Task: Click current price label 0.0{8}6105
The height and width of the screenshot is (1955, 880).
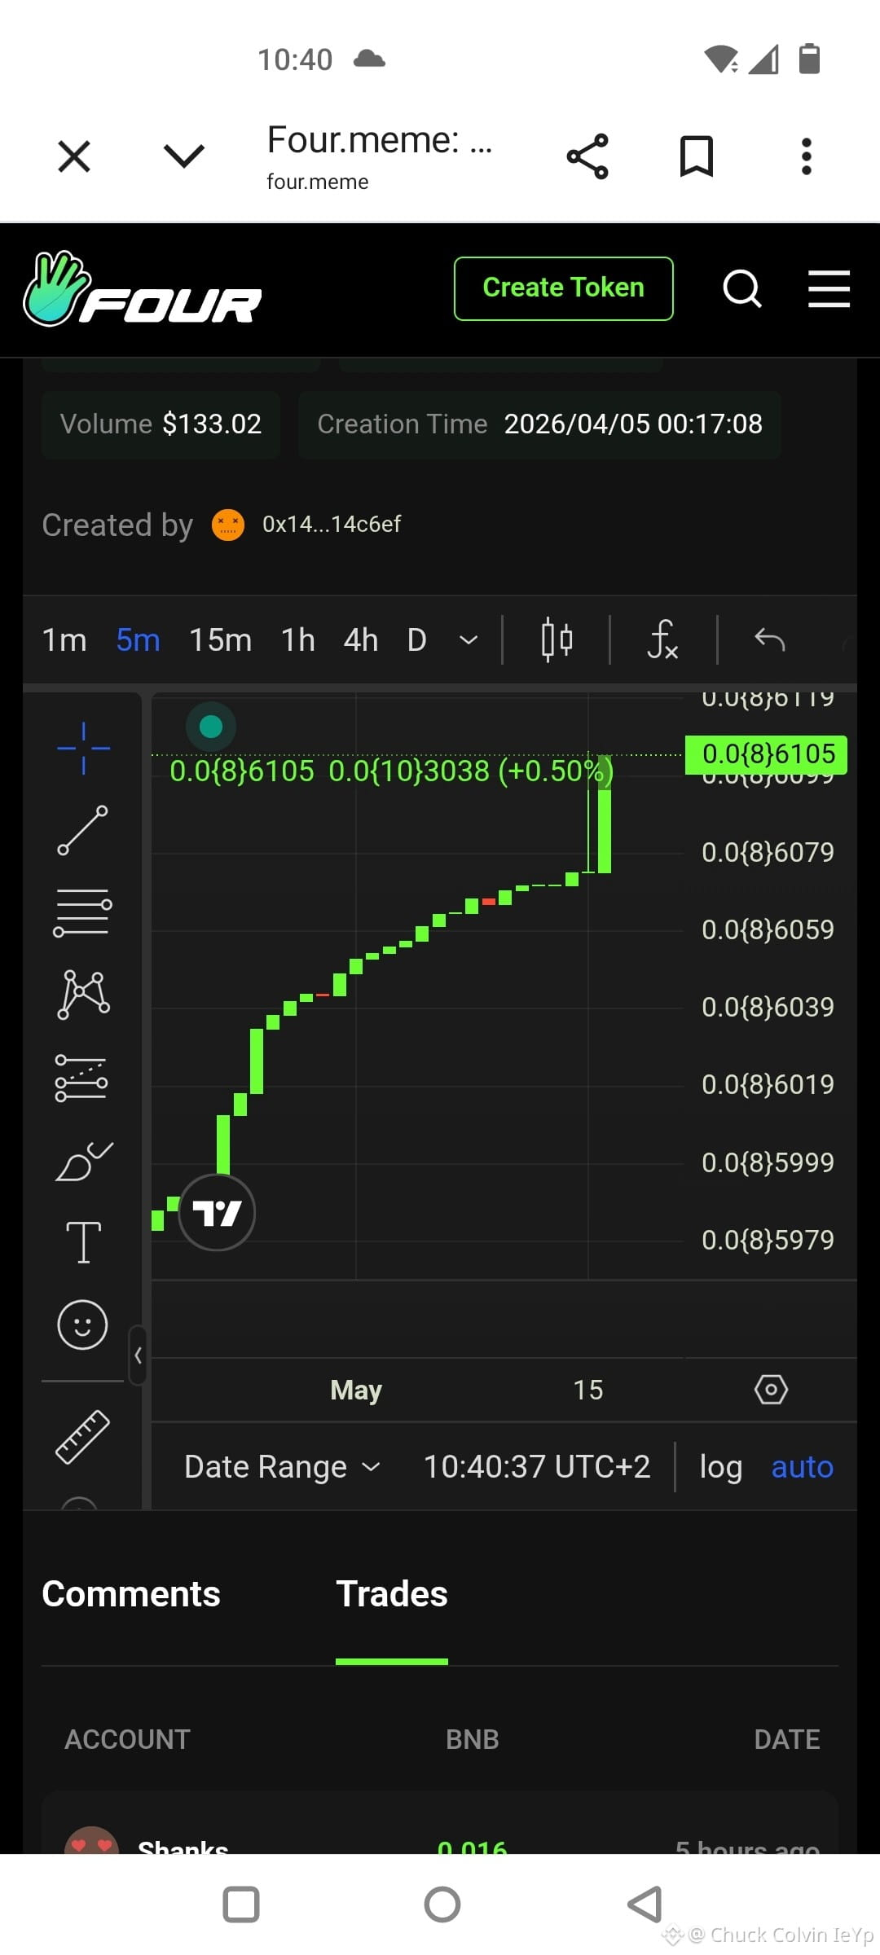Action: [767, 754]
